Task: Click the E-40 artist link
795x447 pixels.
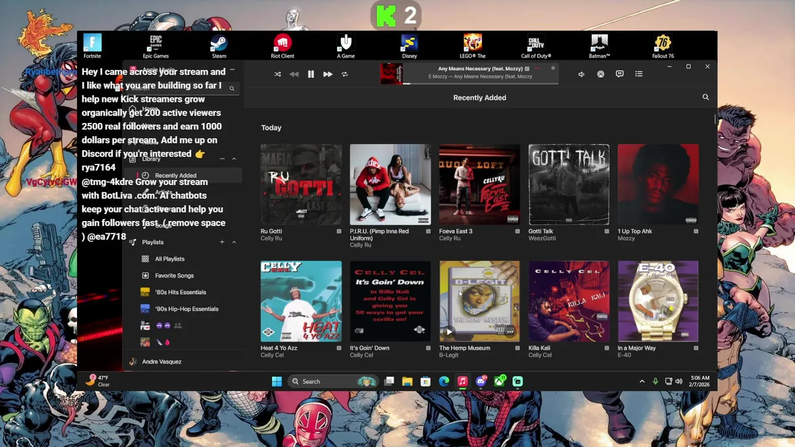Action: [624, 354]
